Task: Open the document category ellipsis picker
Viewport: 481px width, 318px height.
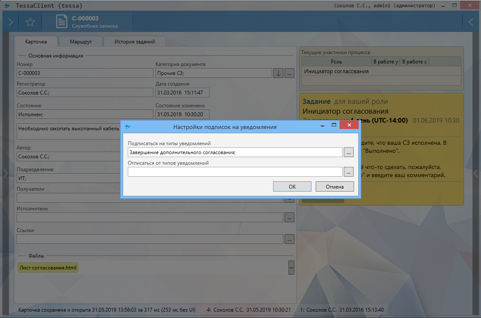Action: coord(290,73)
